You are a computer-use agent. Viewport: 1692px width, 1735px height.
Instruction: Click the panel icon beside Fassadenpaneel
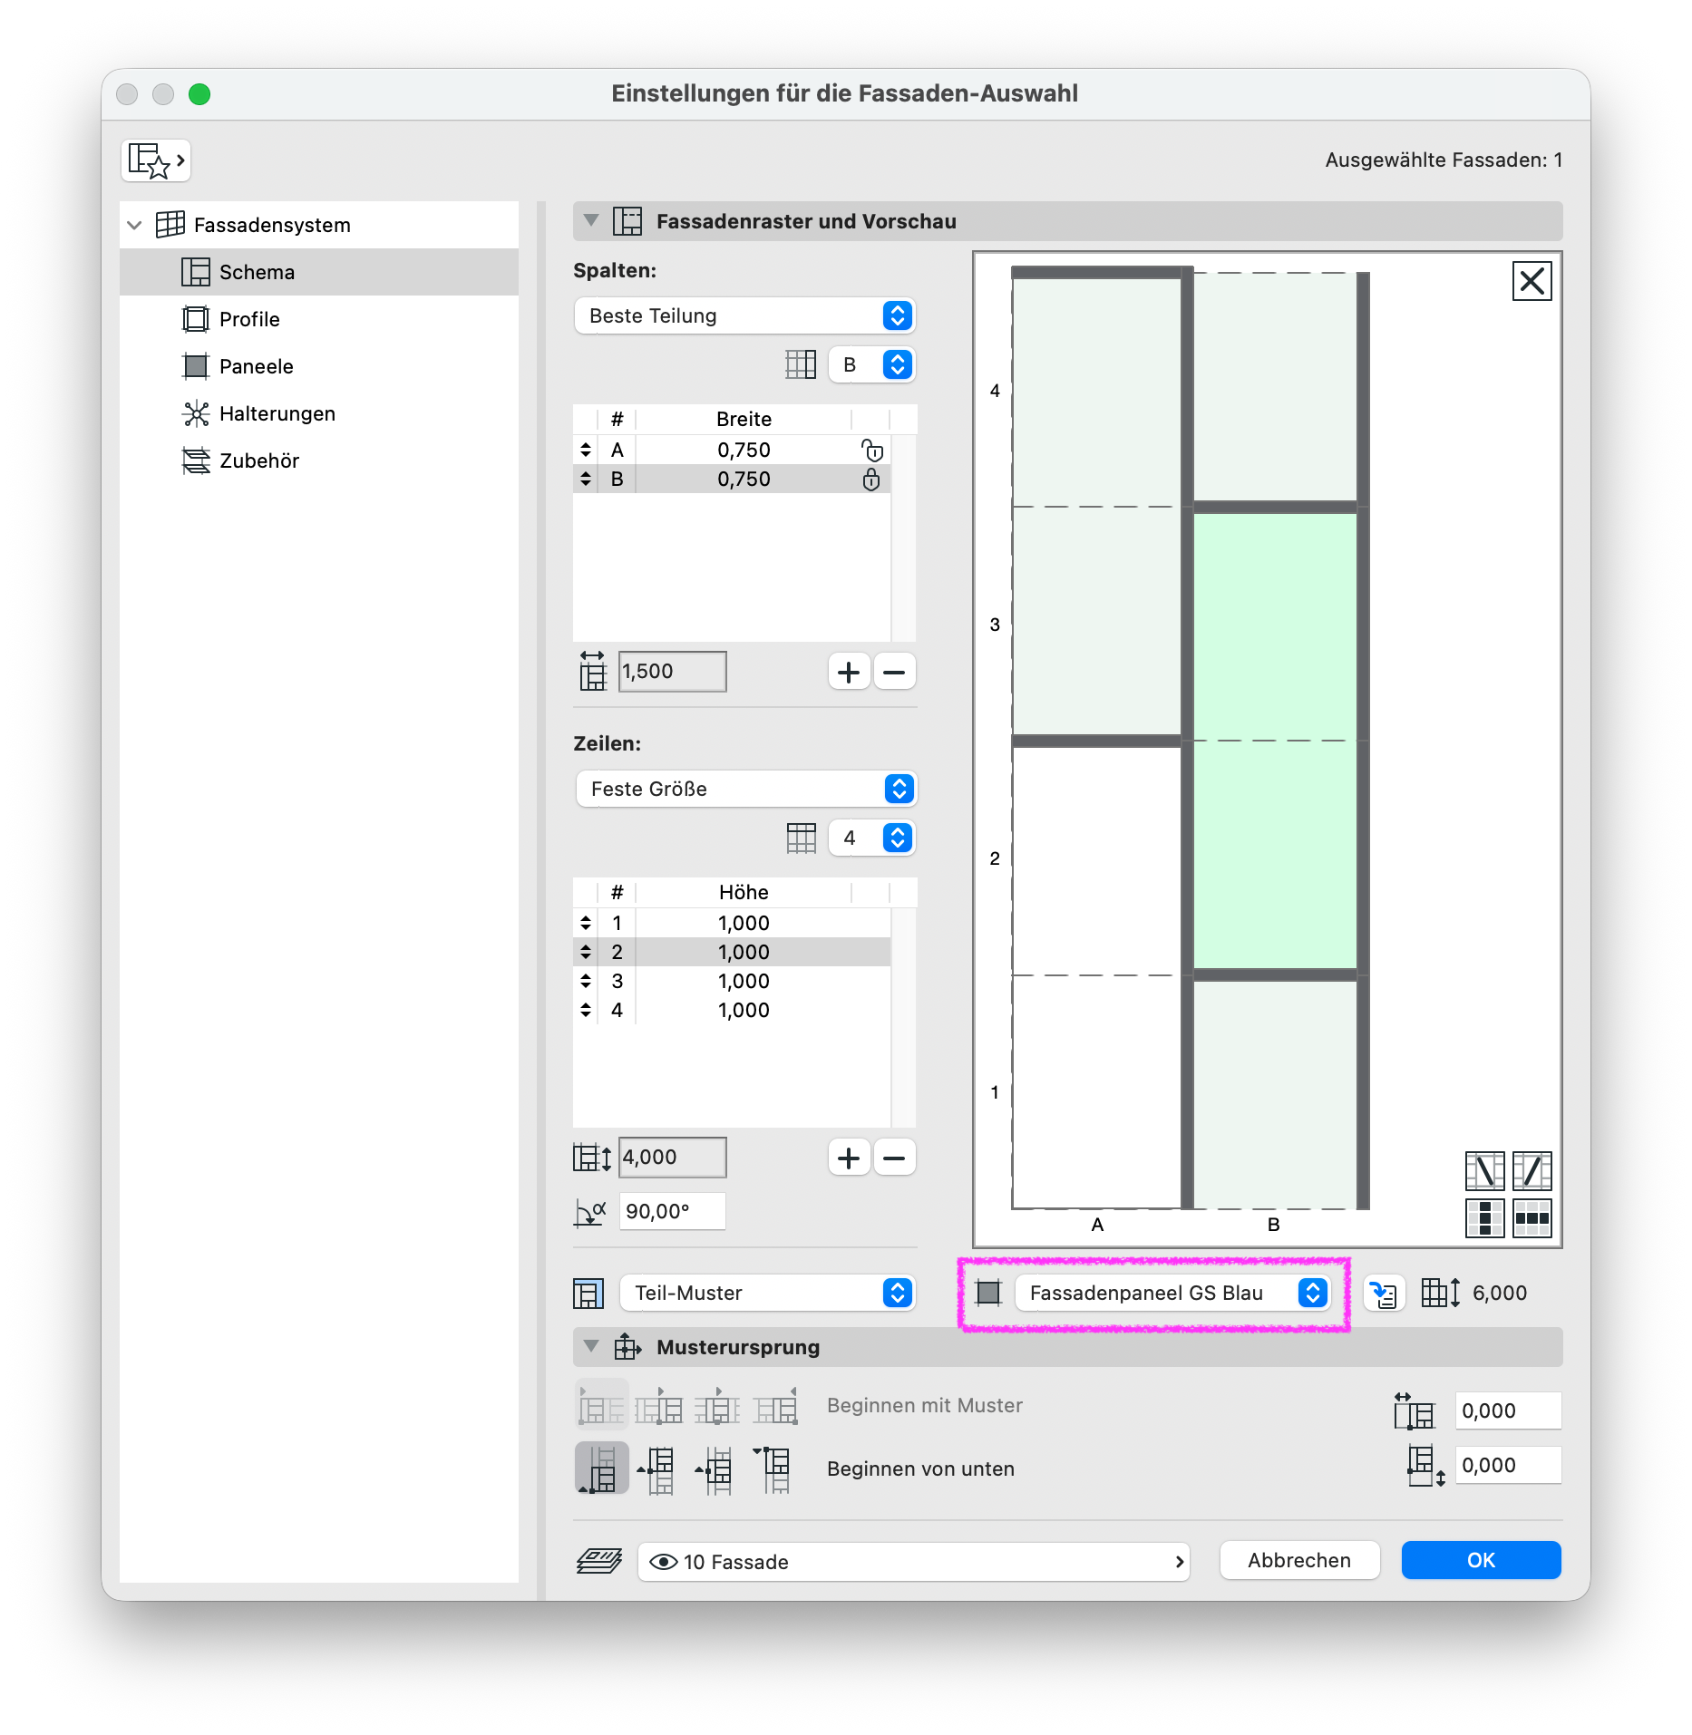[988, 1293]
